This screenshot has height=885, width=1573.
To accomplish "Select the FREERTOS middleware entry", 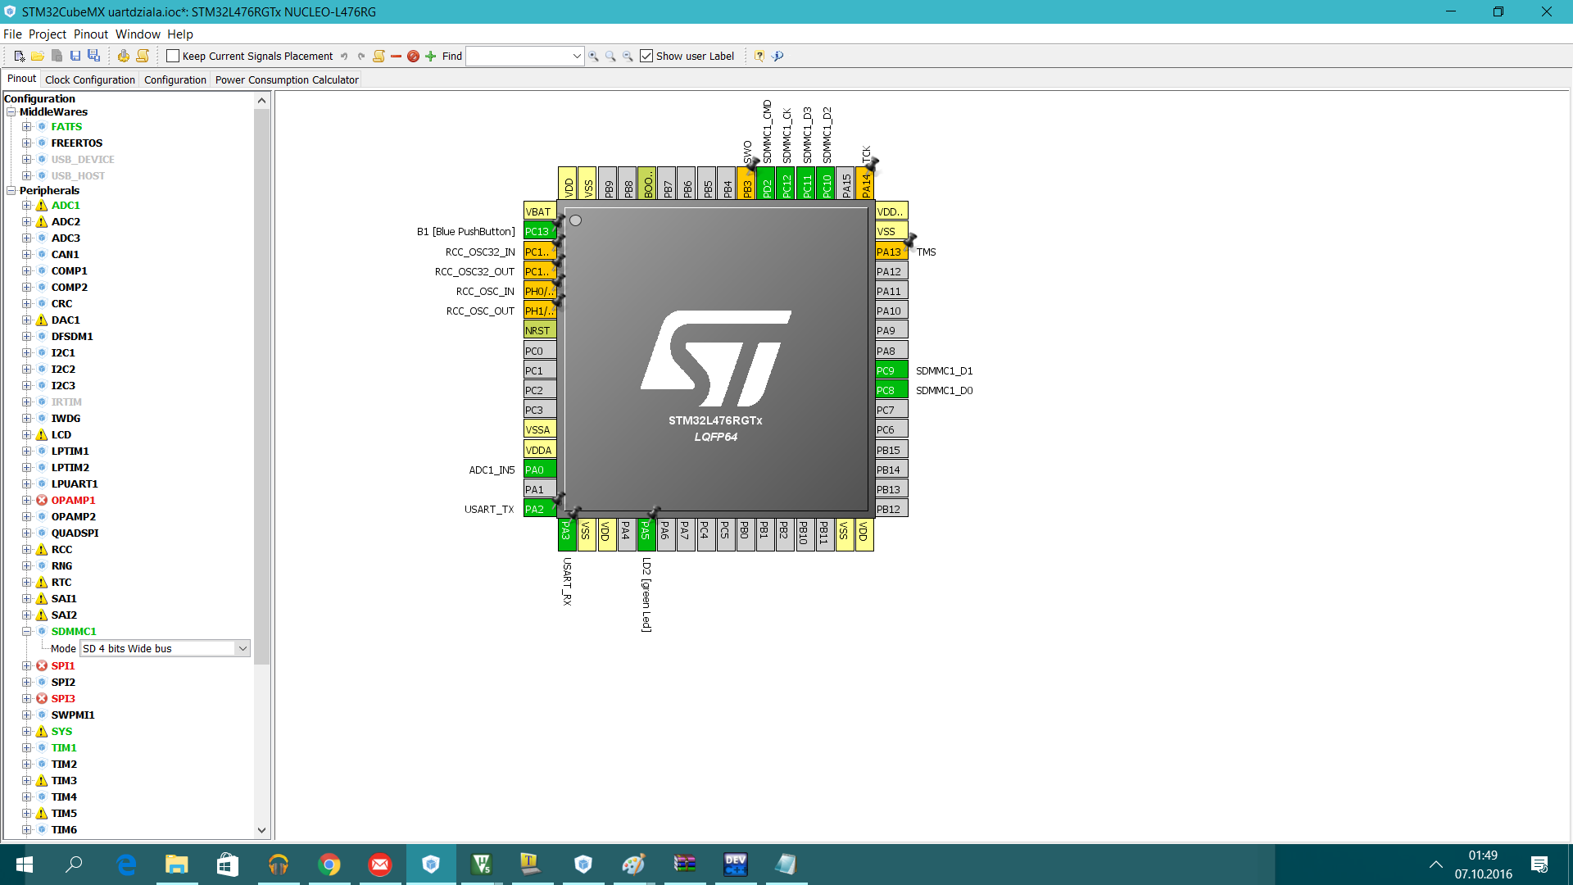I will (x=77, y=143).
